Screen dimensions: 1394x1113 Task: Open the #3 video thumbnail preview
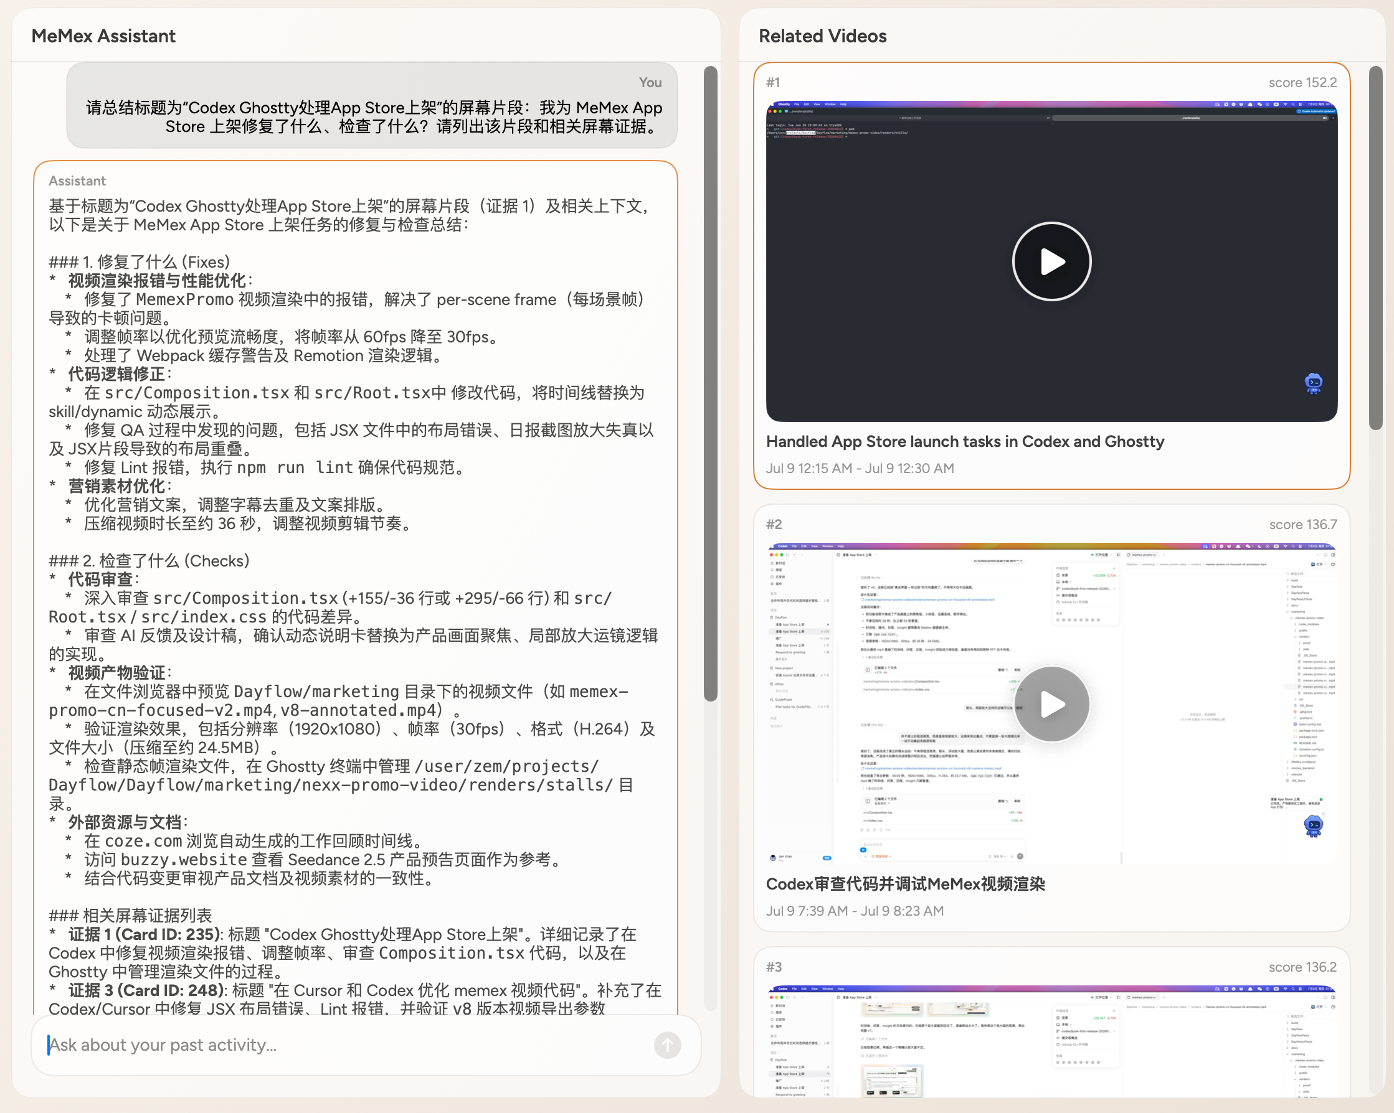click(x=1051, y=1041)
